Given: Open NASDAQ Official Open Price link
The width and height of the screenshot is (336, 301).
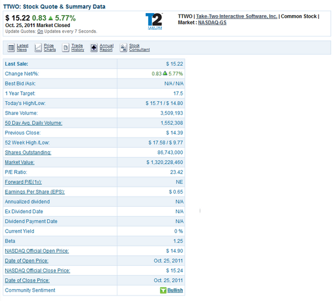Looking at the screenshot, I should [37, 251].
